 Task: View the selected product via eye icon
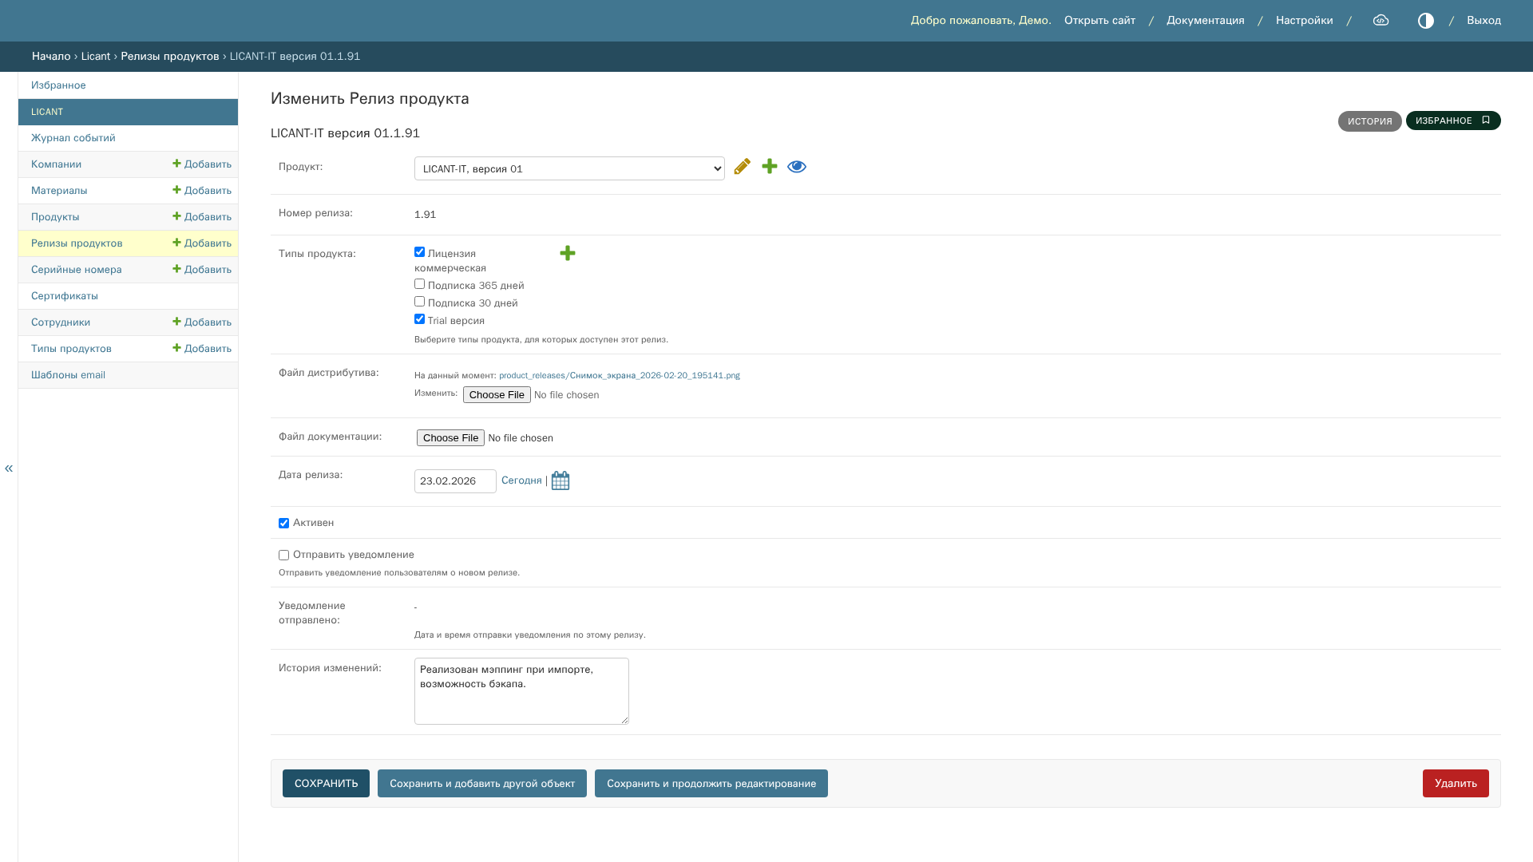pos(797,166)
